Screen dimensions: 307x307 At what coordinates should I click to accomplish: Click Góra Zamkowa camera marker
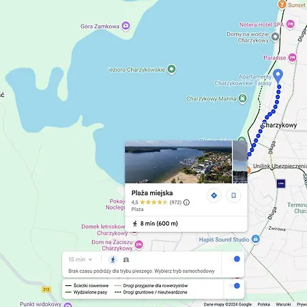point(126,26)
